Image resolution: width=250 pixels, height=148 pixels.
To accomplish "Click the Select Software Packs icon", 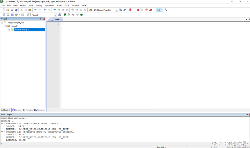I will [77, 15].
